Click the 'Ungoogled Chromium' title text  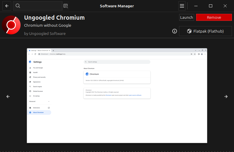click(54, 18)
